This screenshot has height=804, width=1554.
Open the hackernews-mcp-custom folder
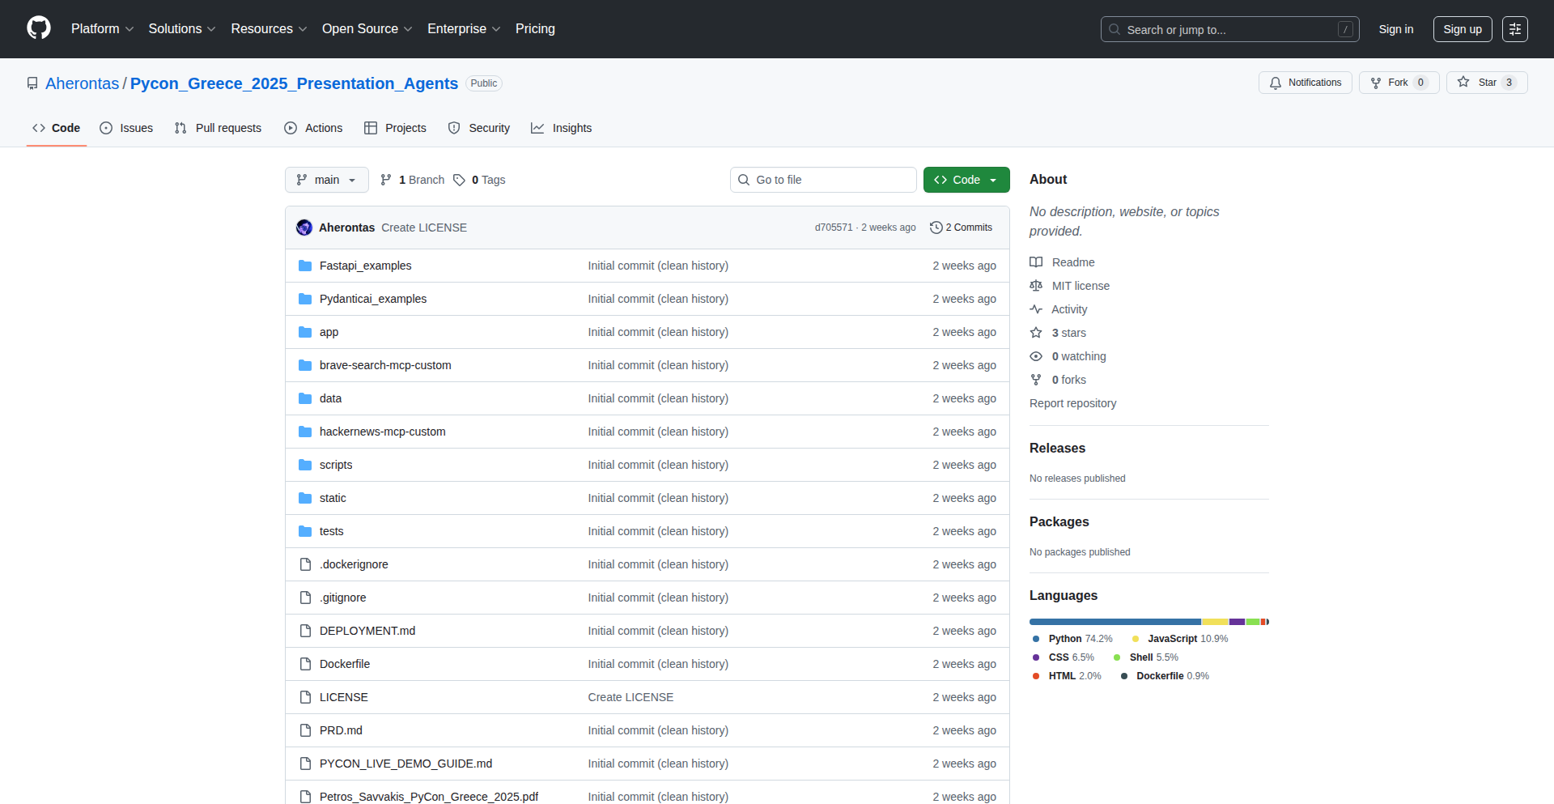[382, 432]
